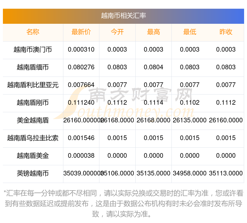The image size is (247, 223).
Task: Click the 越南盾乌拉圭比索 row name
Action: coord(33,138)
